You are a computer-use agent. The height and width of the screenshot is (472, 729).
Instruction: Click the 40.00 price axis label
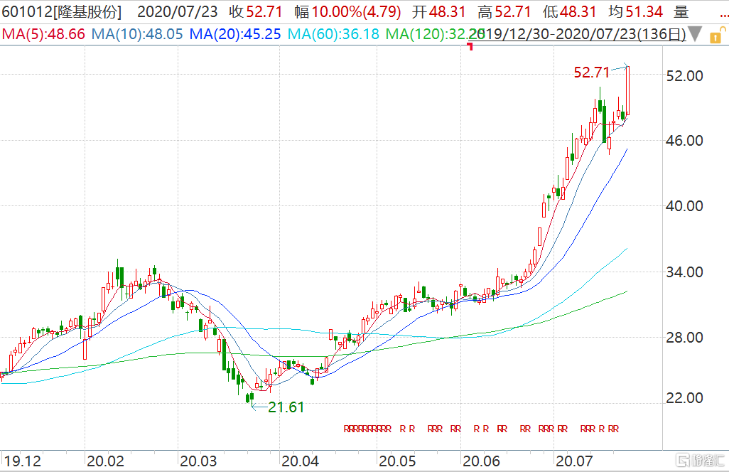pyautogui.click(x=685, y=205)
